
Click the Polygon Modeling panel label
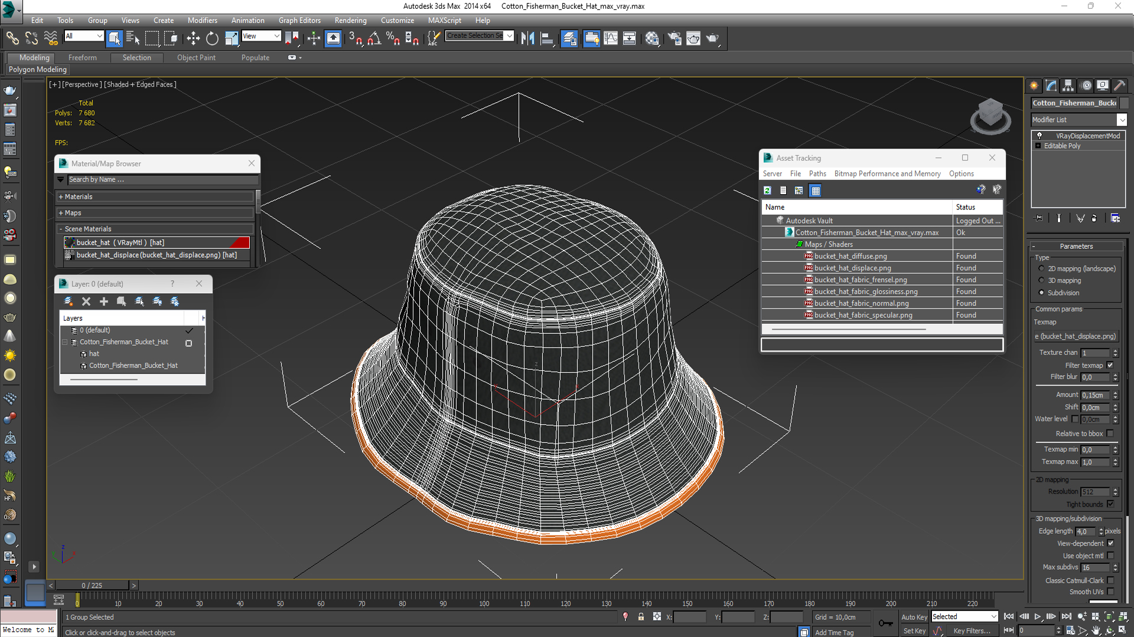tap(38, 70)
